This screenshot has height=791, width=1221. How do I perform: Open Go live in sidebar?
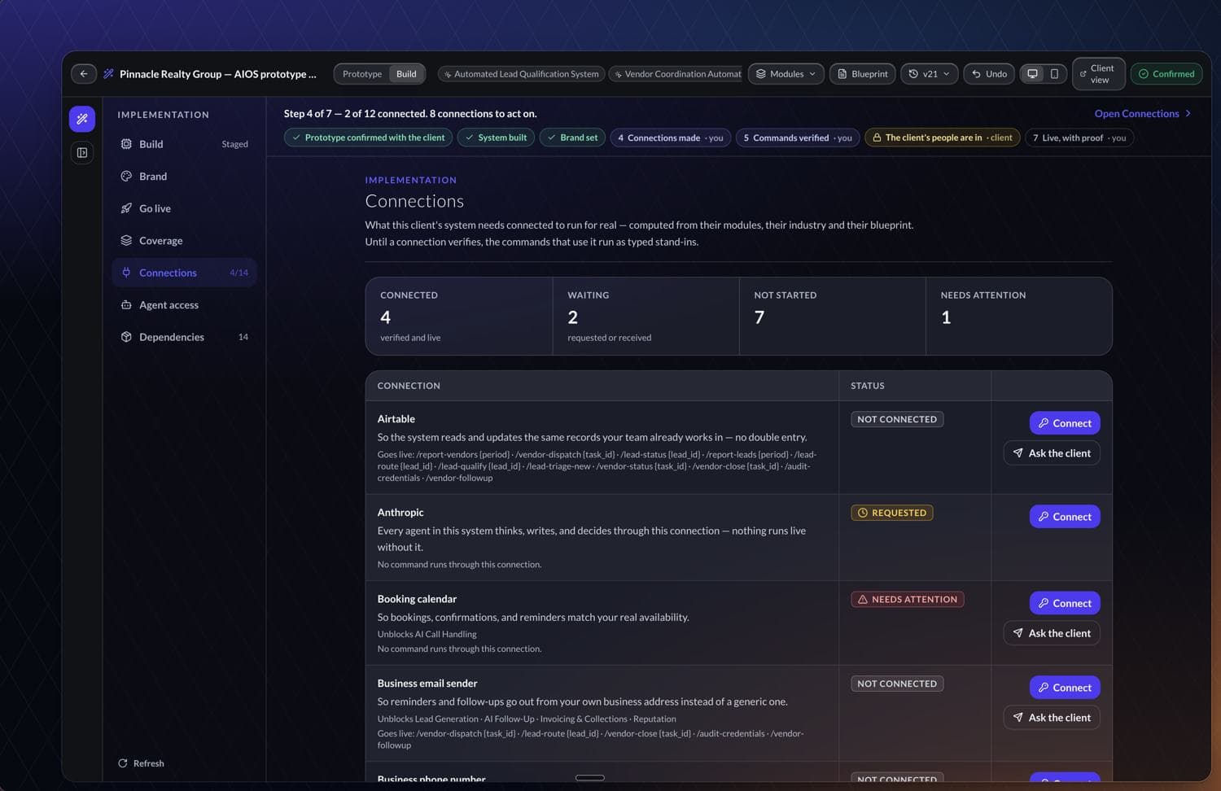point(184,208)
